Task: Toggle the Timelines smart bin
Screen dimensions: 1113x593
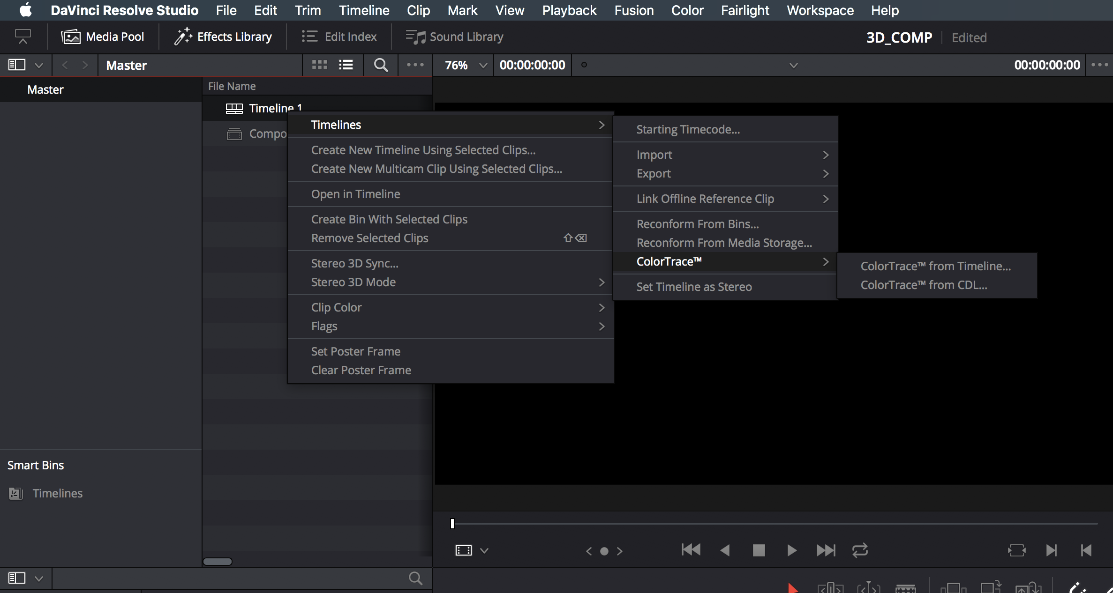Action: pos(57,493)
